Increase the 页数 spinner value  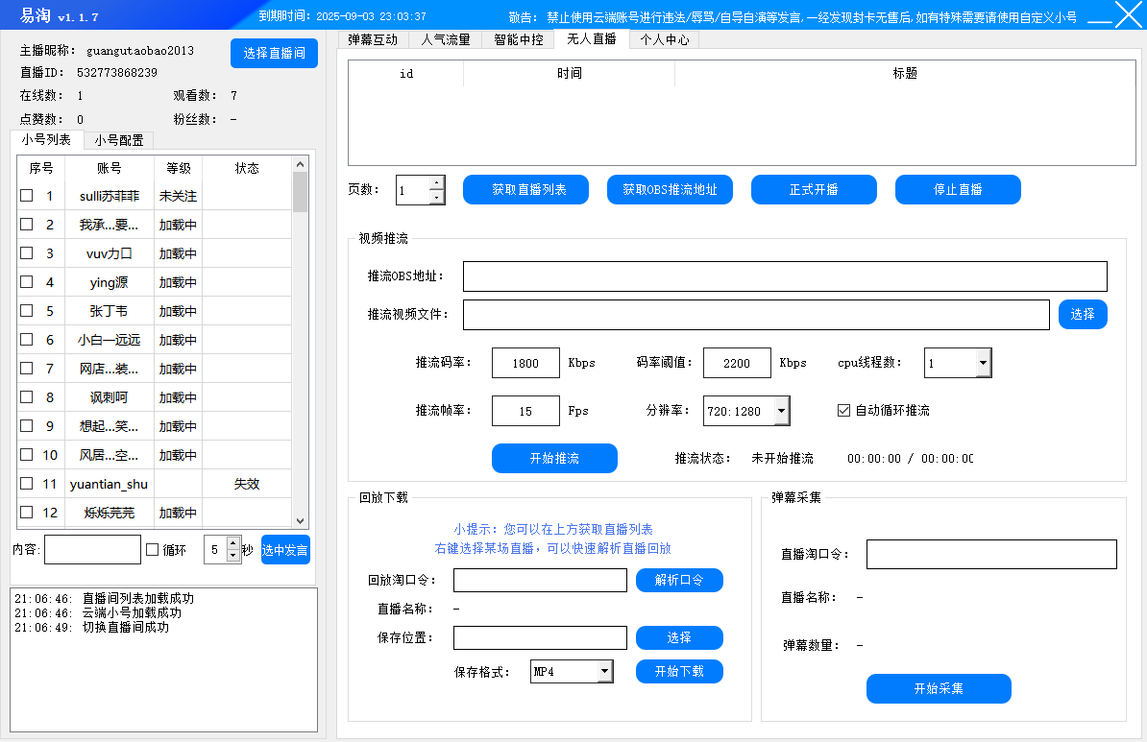coord(436,182)
